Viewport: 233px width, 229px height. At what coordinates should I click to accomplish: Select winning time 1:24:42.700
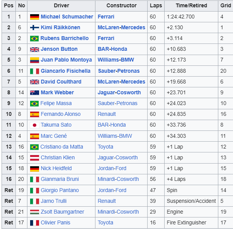[x=180, y=17]
